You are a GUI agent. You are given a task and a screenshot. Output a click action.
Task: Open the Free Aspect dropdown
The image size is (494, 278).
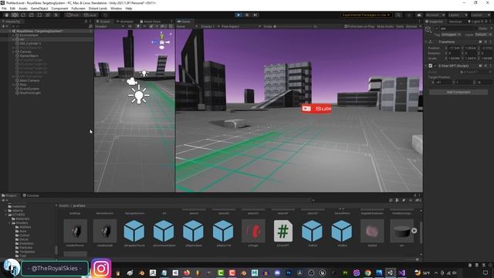pos(240,26)
